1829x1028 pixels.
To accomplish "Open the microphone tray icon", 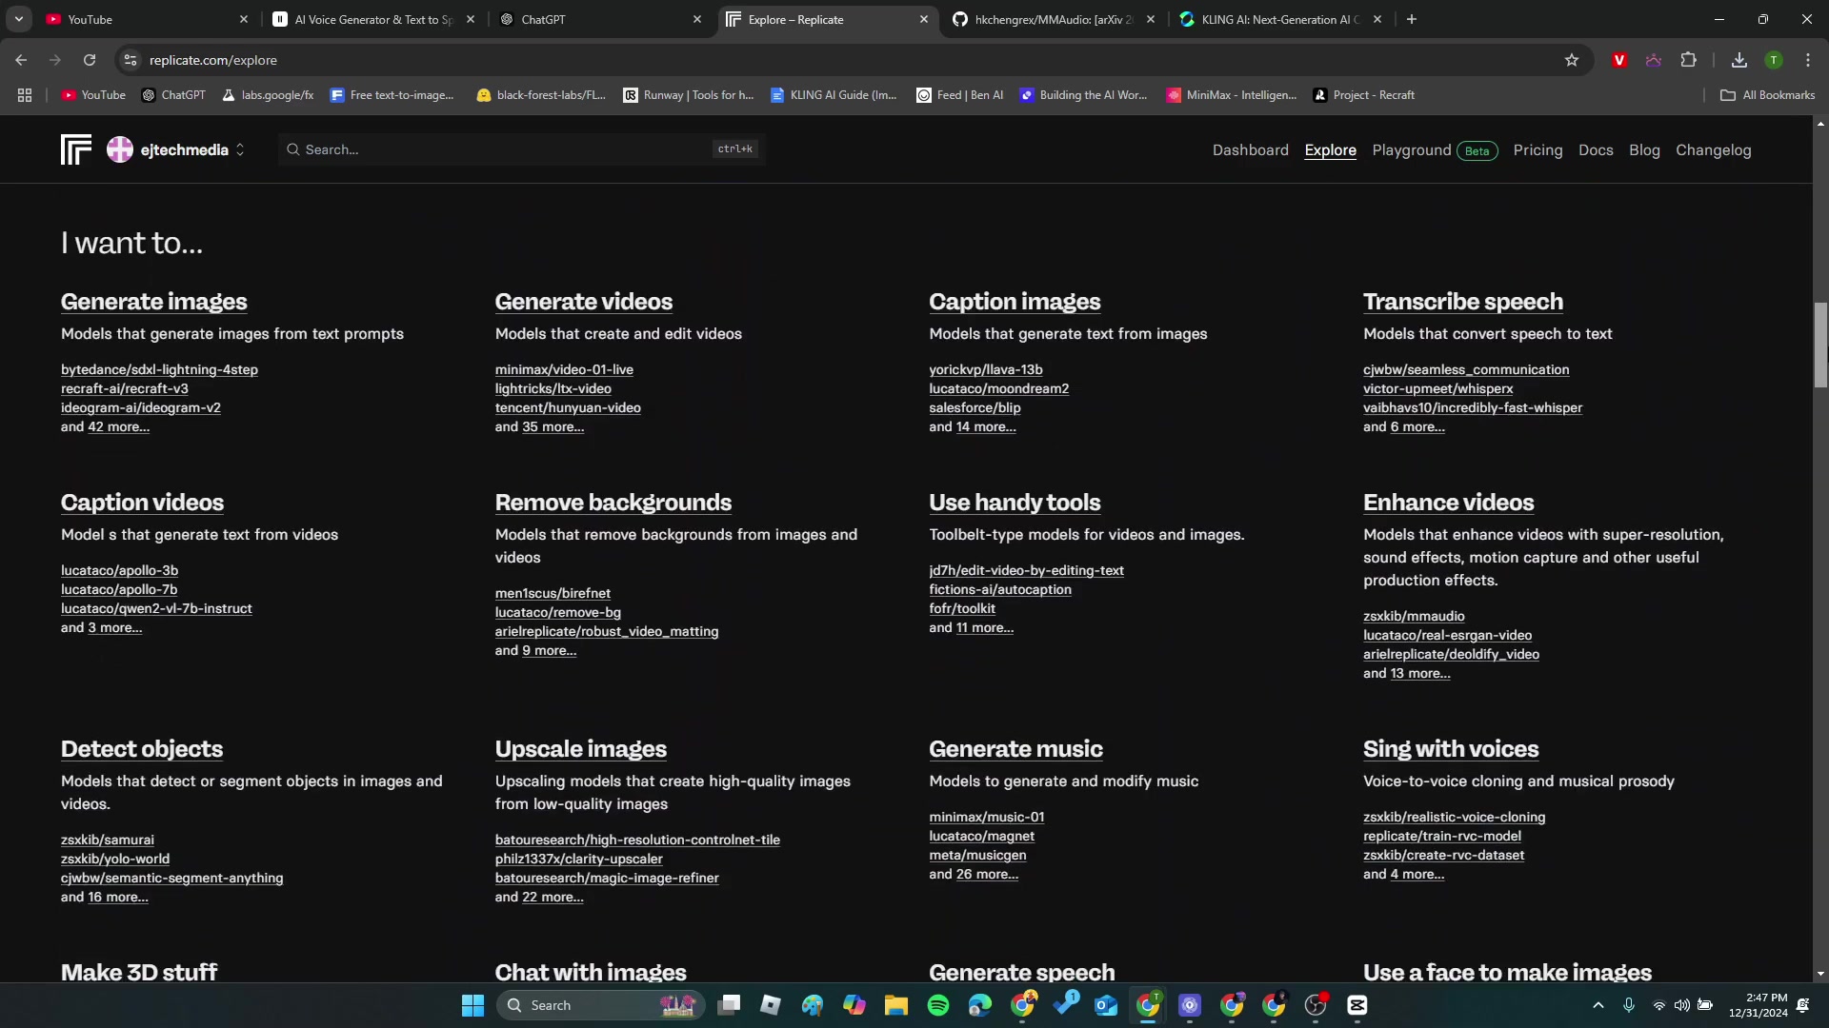I will 1629,1005.
